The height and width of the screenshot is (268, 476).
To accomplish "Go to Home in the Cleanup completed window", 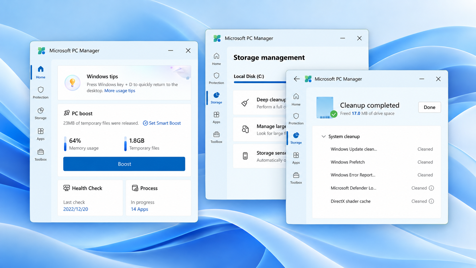I will (x=296, y=100).
